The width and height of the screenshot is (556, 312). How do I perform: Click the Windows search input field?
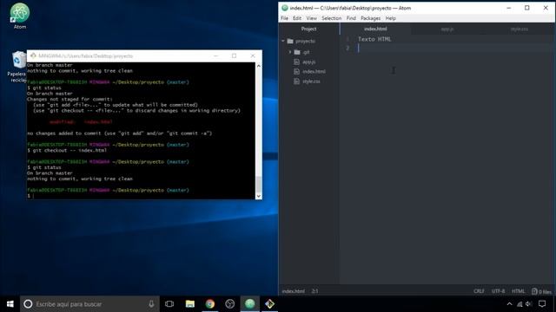coord(90,304)
